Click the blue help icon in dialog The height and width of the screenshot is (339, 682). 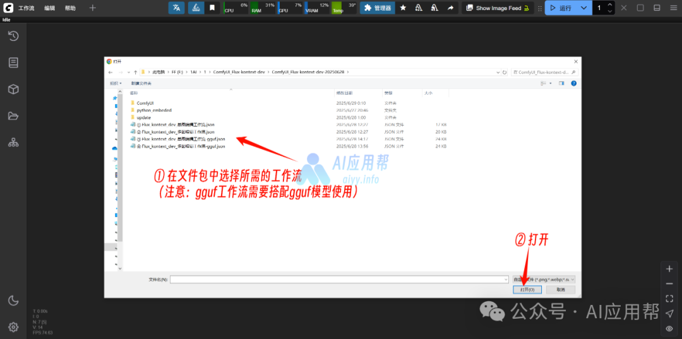pos(573,83)
